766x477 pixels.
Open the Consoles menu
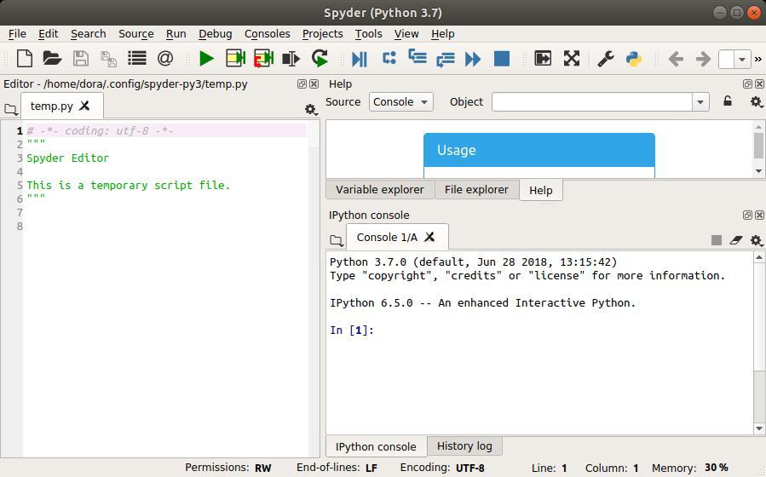click(x=267, y=34)
